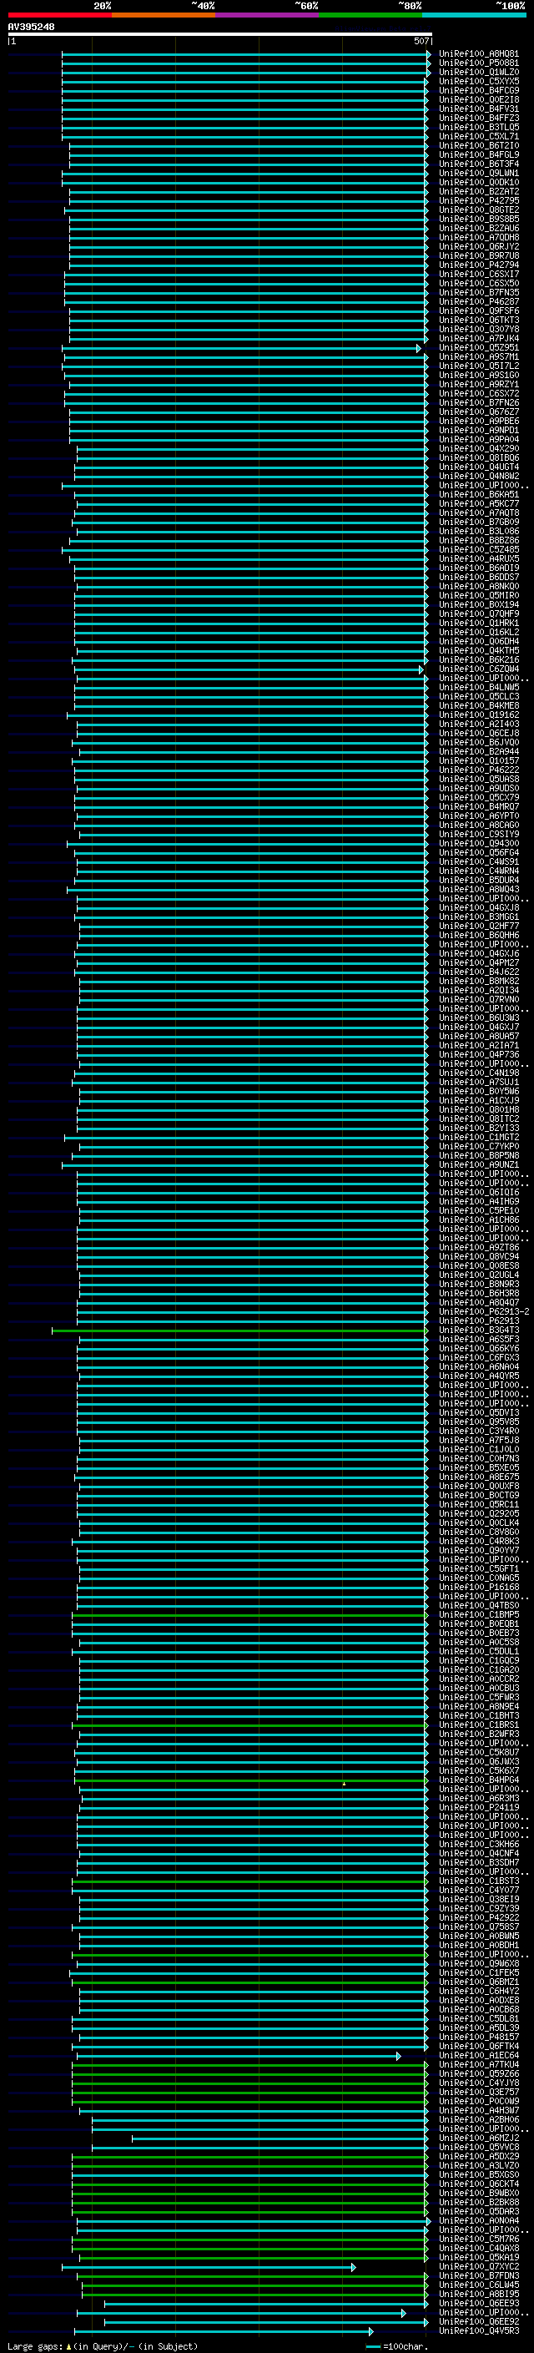
Task: Open the UniRef100_Q8GTE2 entry
Action: click(x=478, y=210)
